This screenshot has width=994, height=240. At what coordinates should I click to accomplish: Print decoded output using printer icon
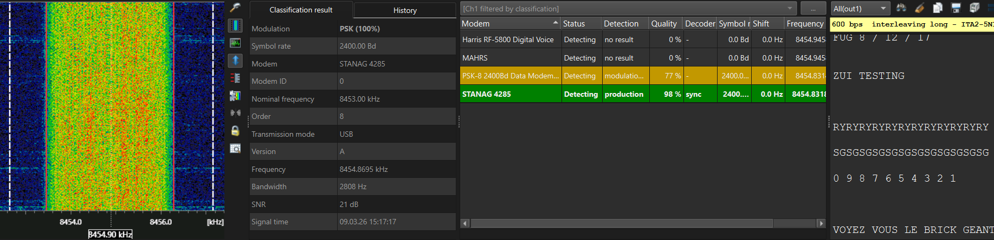[x=974, y=8]
